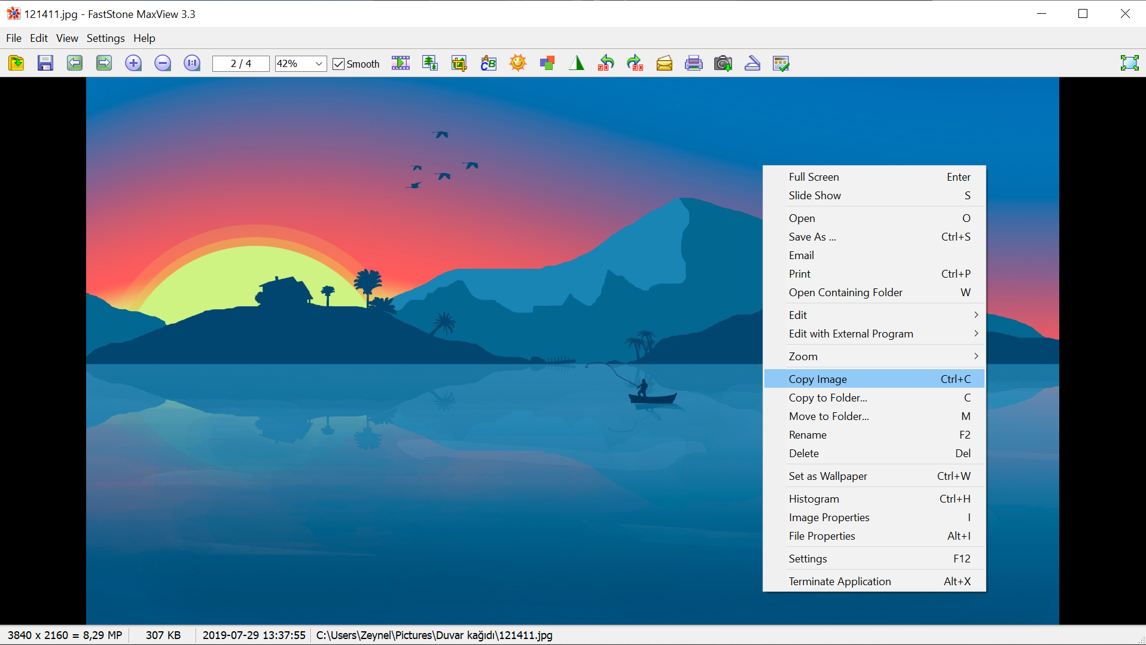Viewport: 1146px width, 645px height.
Task: Click the page number field showing 2/4
Action: [x=240, y=63]
